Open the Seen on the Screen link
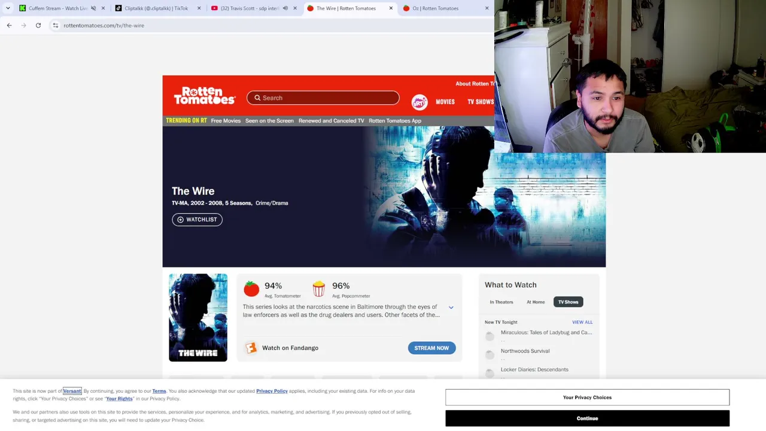766x431 pixels. 269,121
